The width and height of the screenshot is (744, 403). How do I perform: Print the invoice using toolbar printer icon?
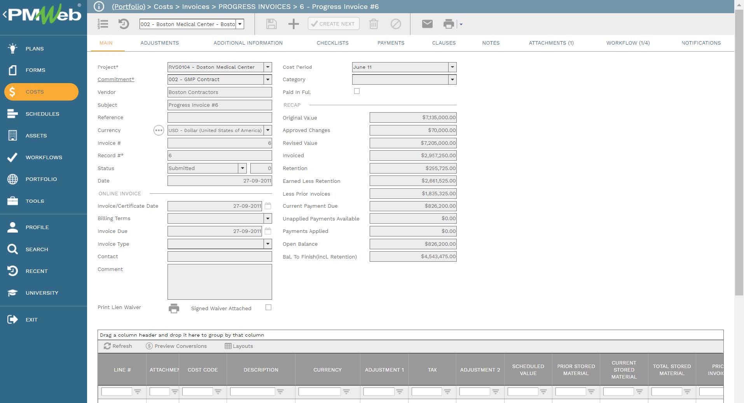(449, 24)
